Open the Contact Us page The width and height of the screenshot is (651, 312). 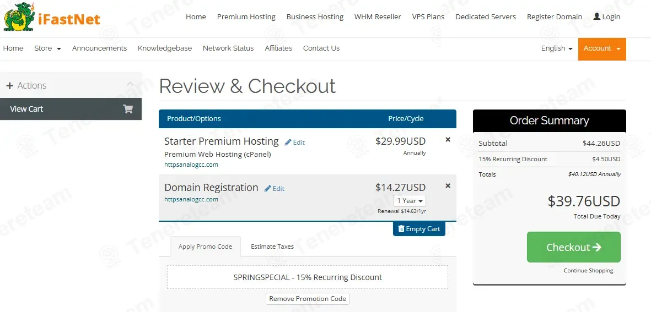[x=321, y=48]
